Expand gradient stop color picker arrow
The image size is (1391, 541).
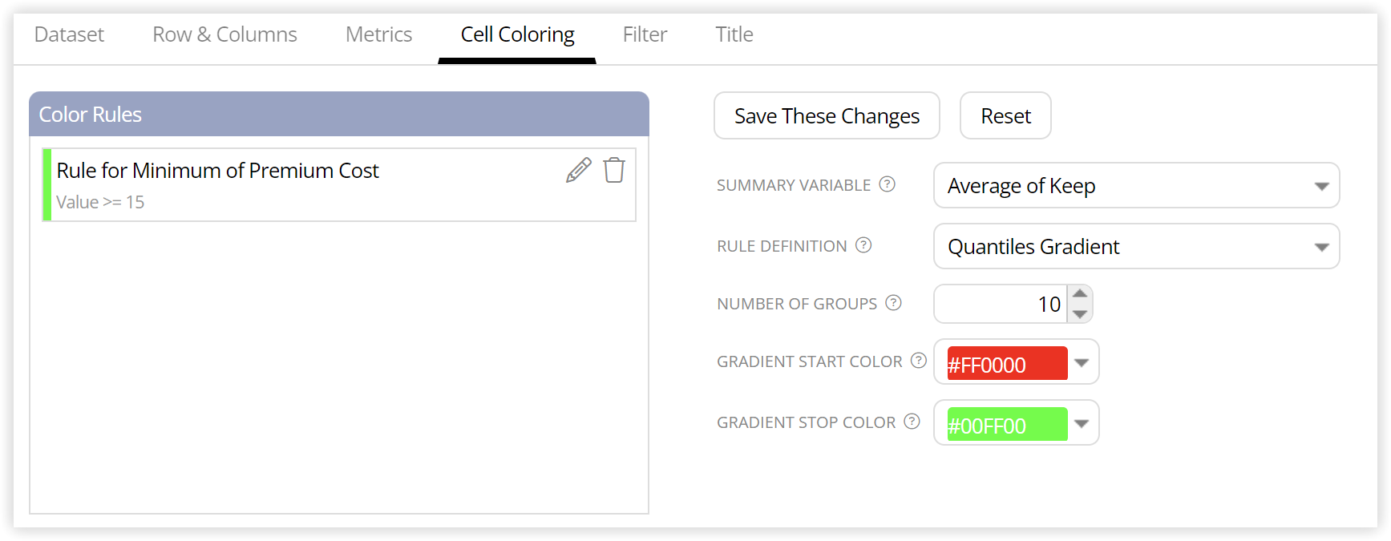[x=1082, y=424]
